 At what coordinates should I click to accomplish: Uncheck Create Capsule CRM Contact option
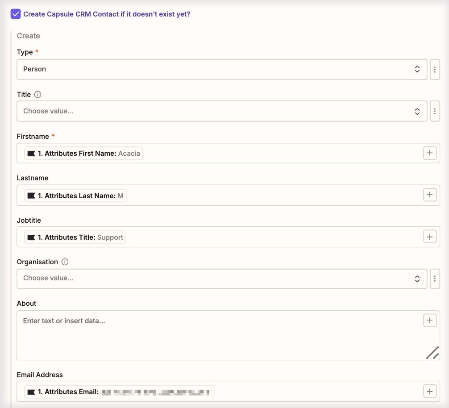(15, 13)
